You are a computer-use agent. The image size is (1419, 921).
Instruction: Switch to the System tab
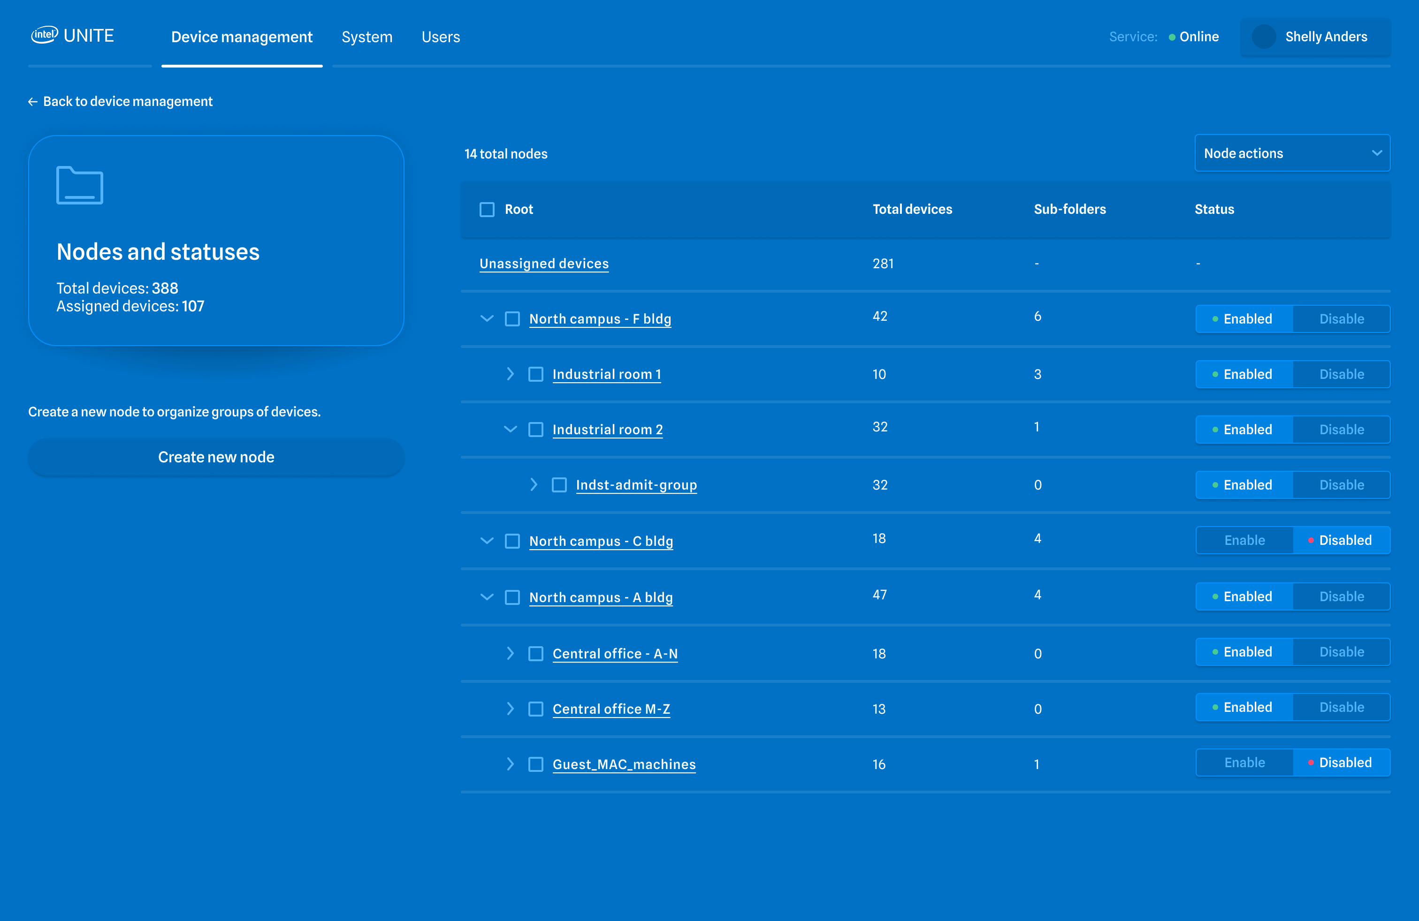pyautogui.click(x=366, y=37)
